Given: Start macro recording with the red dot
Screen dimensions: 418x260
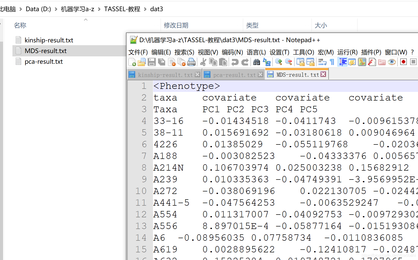Looking at the screenshot, I should coord(404,62).
